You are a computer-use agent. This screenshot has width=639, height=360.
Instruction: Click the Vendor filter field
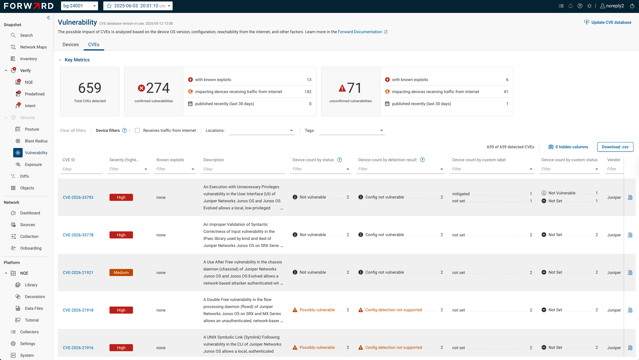tap(614, 169)
